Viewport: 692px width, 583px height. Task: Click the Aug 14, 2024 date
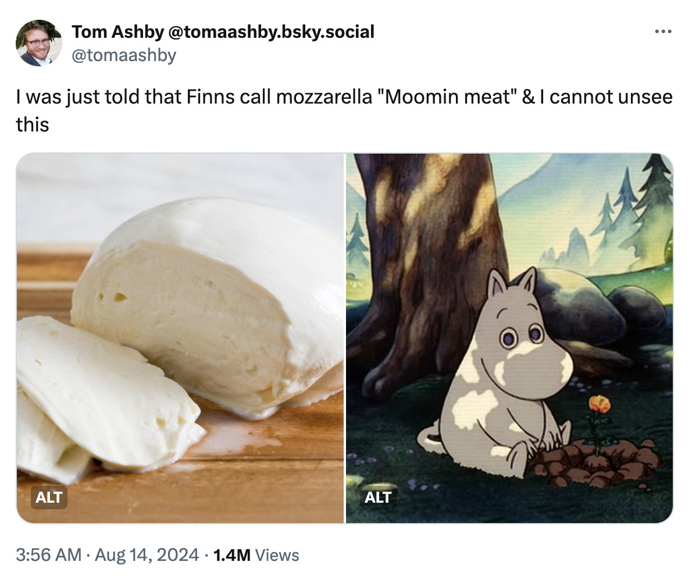[x=148, y=554]
